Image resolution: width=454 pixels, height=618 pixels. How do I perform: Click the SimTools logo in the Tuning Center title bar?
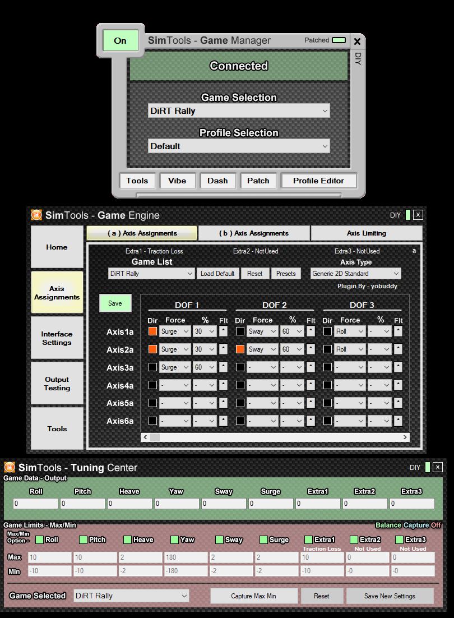point(10,468)
